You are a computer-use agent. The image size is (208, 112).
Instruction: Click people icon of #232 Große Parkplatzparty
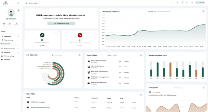(89, 72)
